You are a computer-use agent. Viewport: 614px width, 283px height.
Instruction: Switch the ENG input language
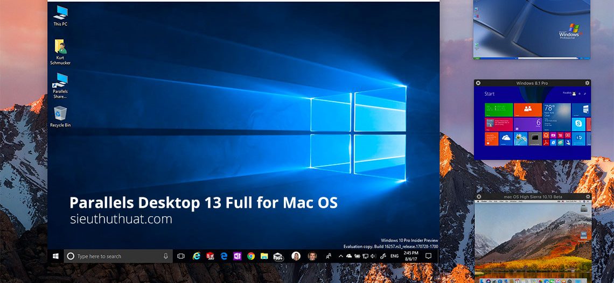click(x=394, y=256)
